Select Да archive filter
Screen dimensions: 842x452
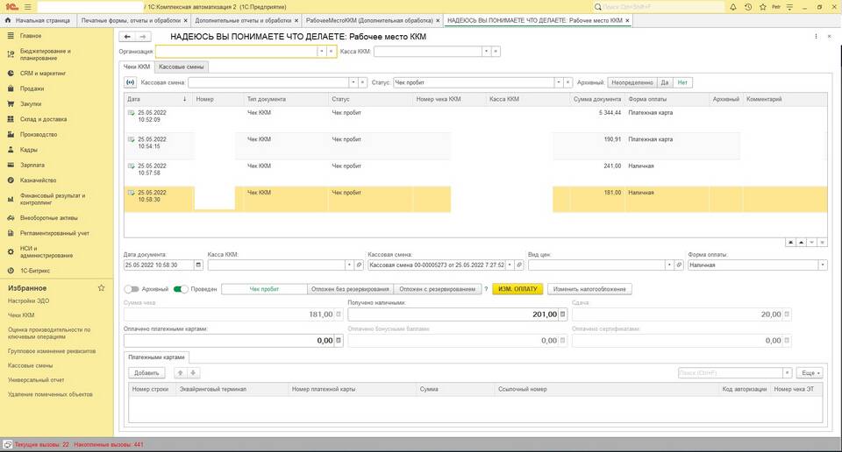pyautogui.click(x=665, y=82)
